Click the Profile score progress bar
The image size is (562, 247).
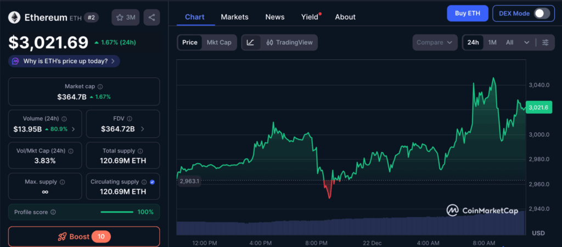pos(117,212)
